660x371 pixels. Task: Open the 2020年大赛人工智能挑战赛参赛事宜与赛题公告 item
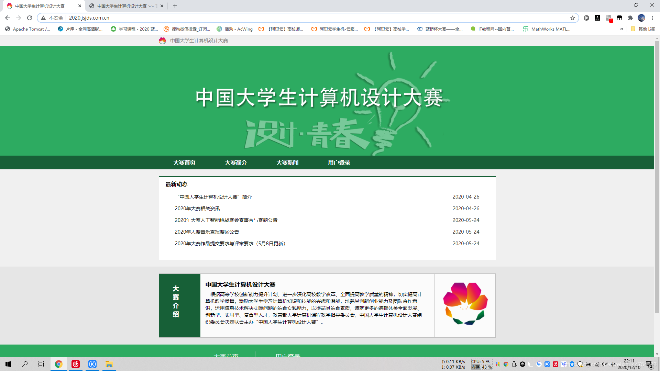(226, 220)
